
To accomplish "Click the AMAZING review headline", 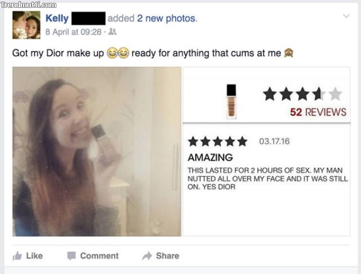I will (x=210, y=158).
